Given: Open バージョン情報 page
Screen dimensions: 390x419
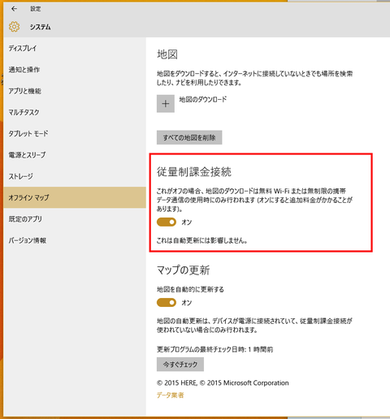Looking at the screenshot, I should pyautogui.click(x=75, y=240).
